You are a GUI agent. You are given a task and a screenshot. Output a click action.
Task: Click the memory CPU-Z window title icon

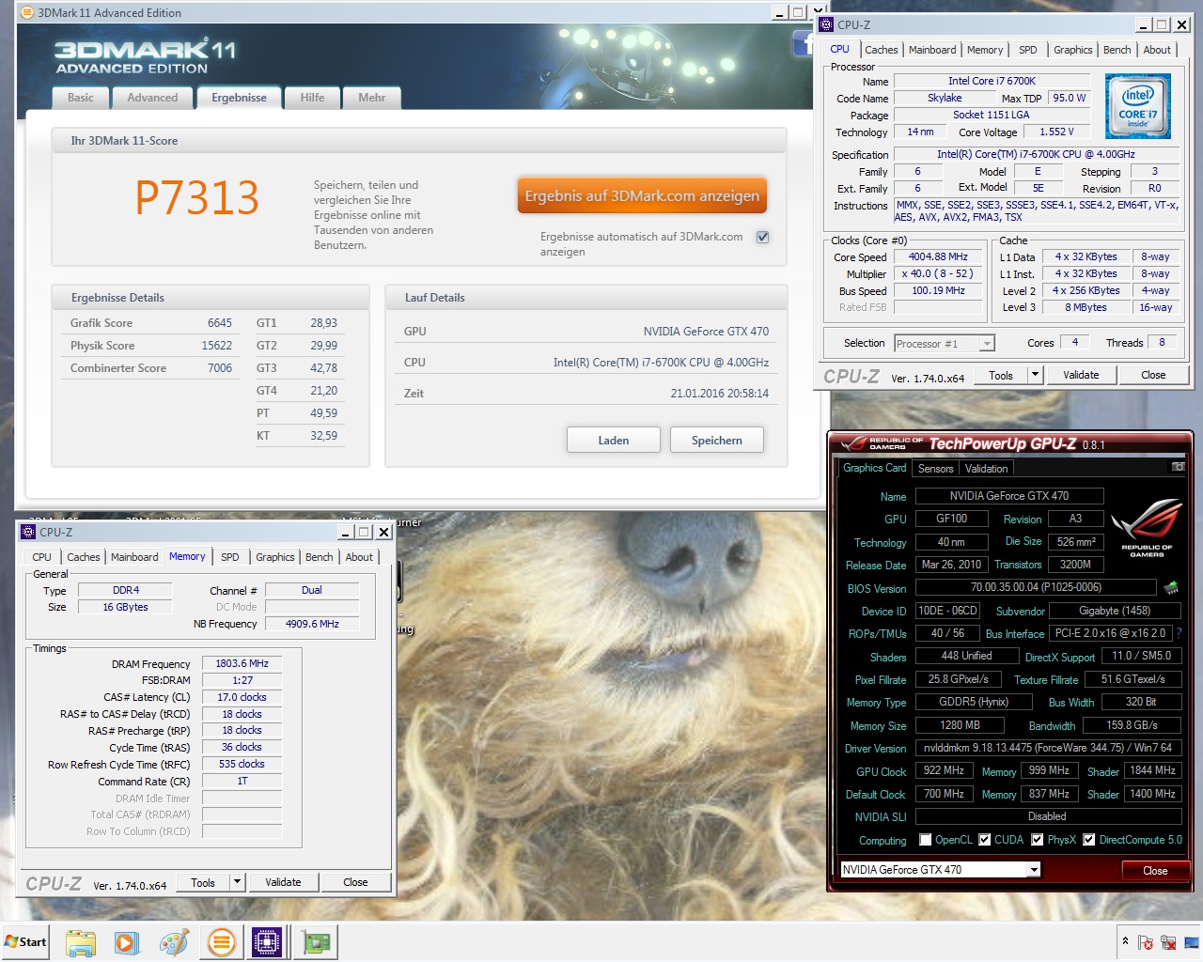coord(28,532)
